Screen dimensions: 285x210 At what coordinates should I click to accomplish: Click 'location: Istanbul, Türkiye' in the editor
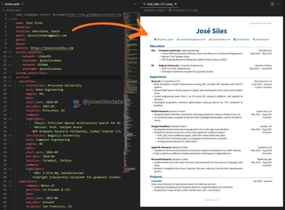tap(48, 161)
